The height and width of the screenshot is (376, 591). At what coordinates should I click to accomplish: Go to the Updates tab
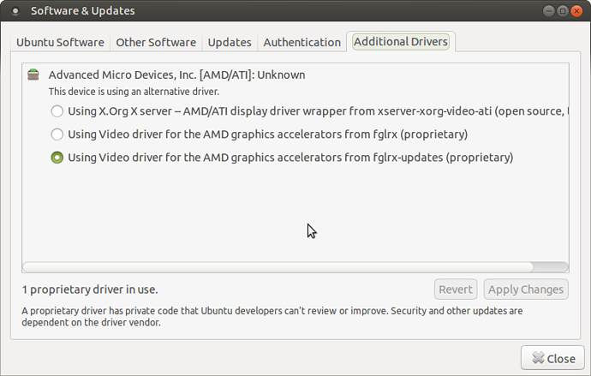coord(230,42)
